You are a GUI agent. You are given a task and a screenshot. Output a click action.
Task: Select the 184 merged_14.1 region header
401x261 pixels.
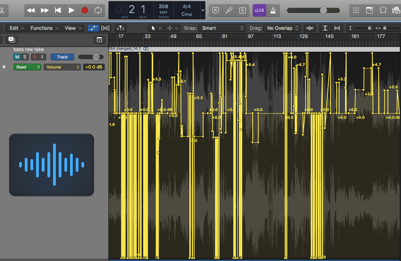coord(254,48)
